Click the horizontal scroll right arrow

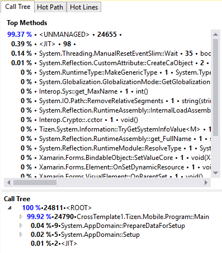[206, 183]
